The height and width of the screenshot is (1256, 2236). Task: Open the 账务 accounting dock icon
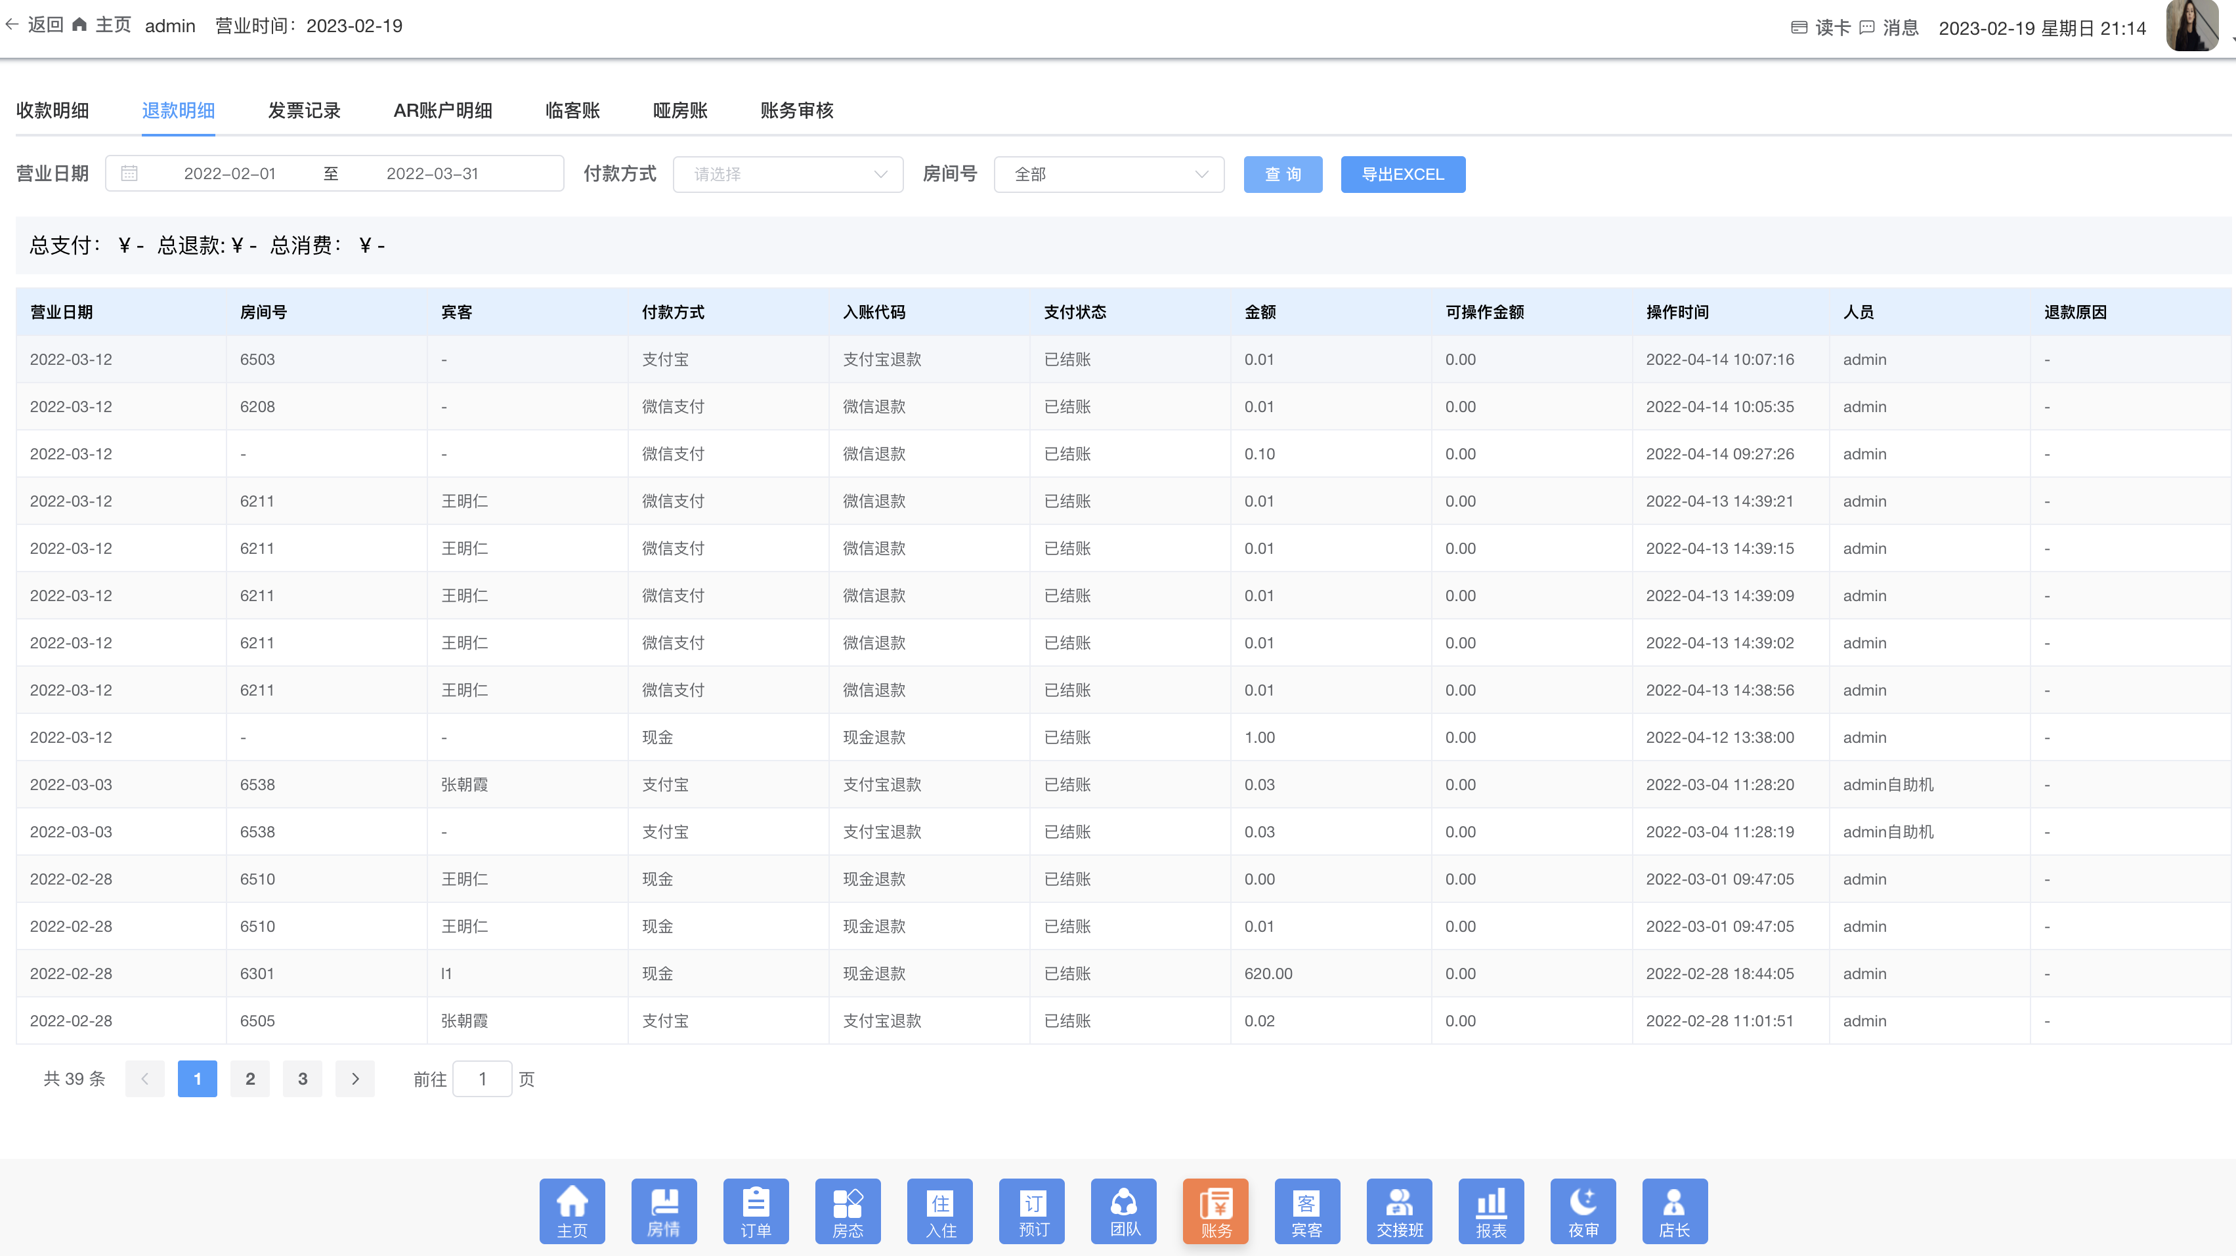click(x=1216, y=1210)
